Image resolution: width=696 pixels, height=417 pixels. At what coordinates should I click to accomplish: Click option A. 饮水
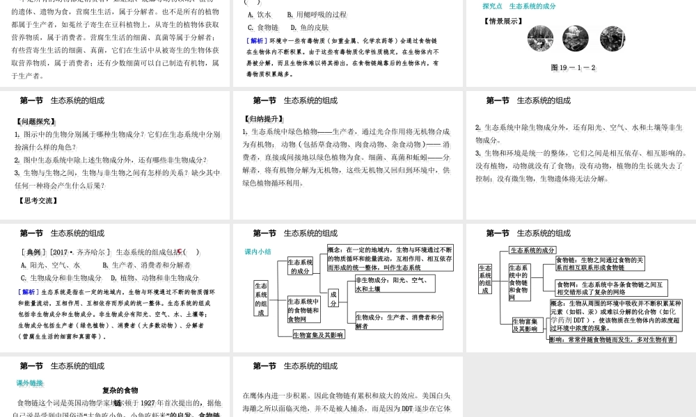click(259, 15)
